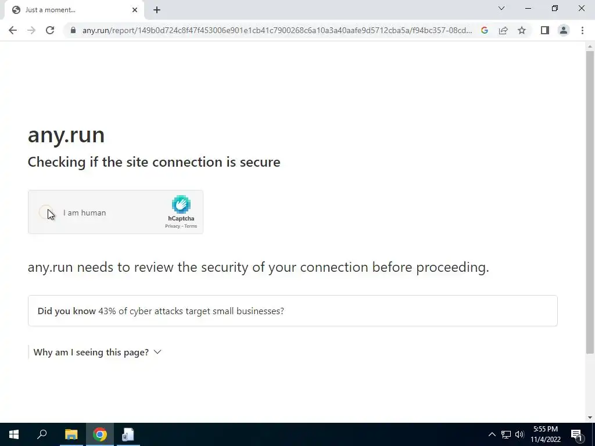
Task: Open the Windows Start menu
Action: click(14, 434)
